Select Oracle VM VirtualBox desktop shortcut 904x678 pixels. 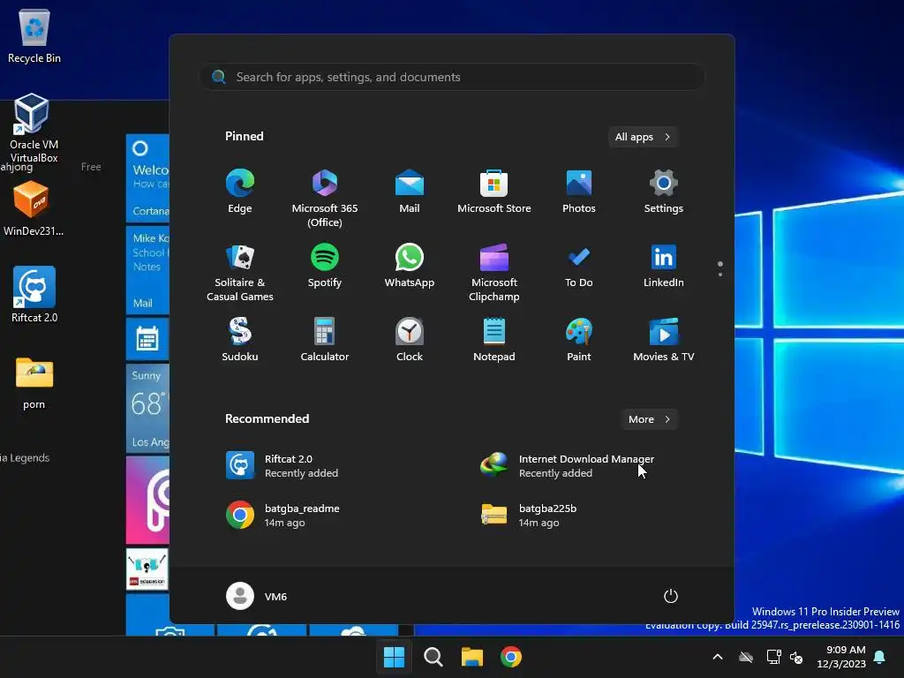pos(34,128)
